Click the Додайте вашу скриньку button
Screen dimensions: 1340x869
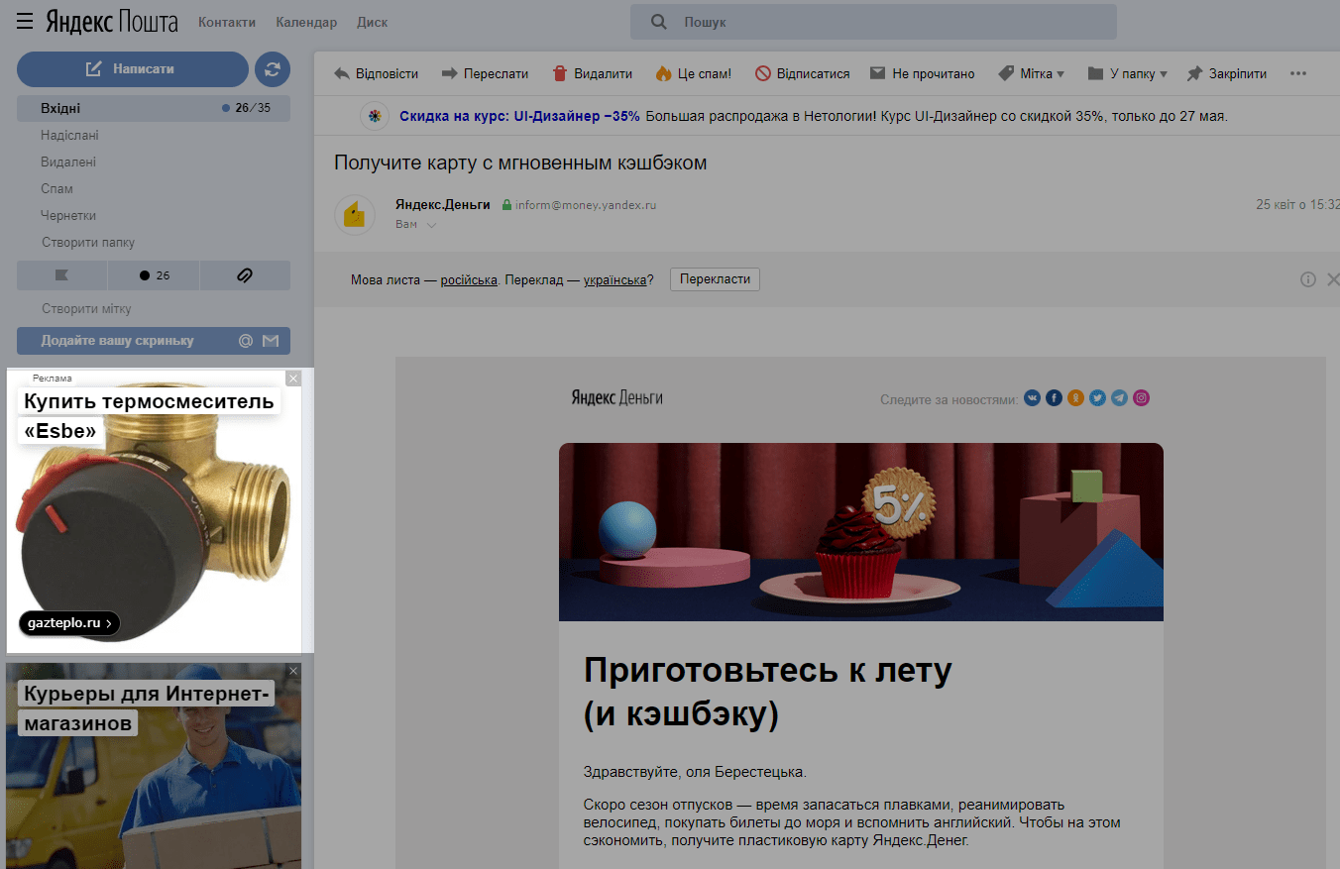tap(154, 341)
